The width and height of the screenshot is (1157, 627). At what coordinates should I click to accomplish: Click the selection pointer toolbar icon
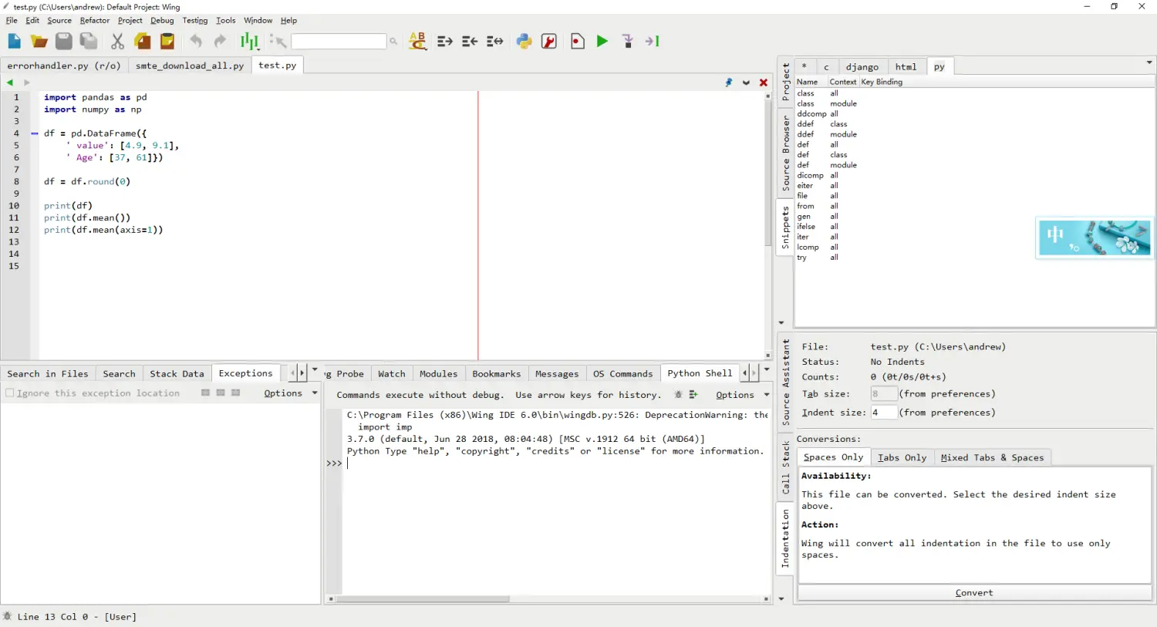click(278, 42)
